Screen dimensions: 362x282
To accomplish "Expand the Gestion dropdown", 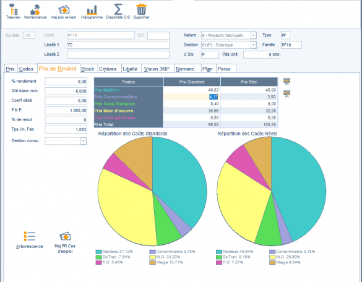I will [x=253, y=45].
